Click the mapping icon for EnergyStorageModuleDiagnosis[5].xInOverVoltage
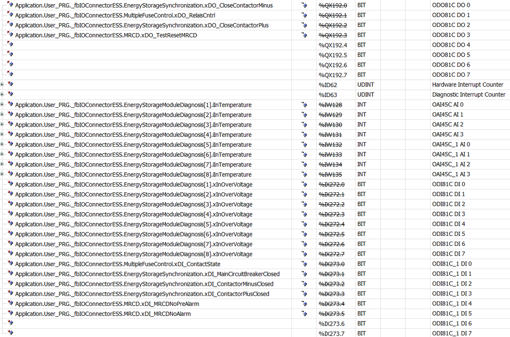Screen dimensions: 510x337 coord(304,224)
